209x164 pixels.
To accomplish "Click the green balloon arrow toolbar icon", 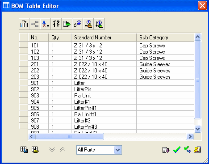I will 99,24.
